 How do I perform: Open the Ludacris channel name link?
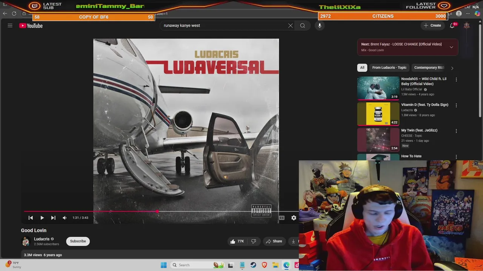tap(42, 239)
